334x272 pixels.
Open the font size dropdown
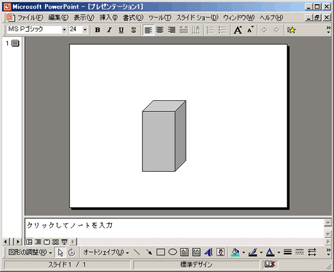click(85, 30)
